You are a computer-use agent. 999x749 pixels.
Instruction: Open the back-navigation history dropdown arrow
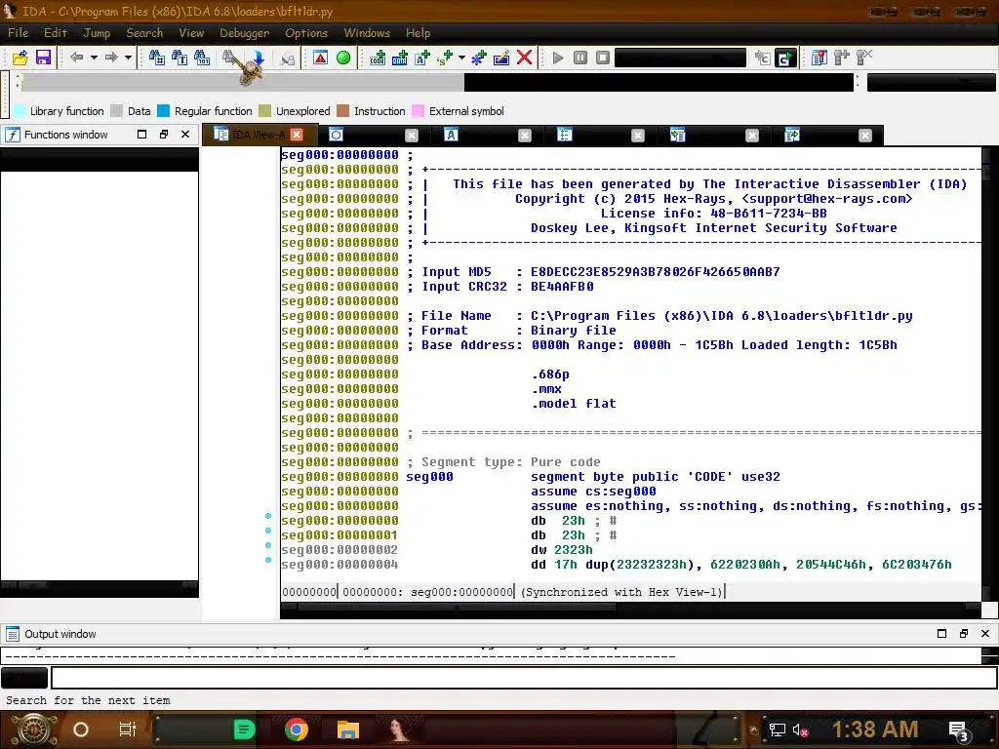(95, 58)
